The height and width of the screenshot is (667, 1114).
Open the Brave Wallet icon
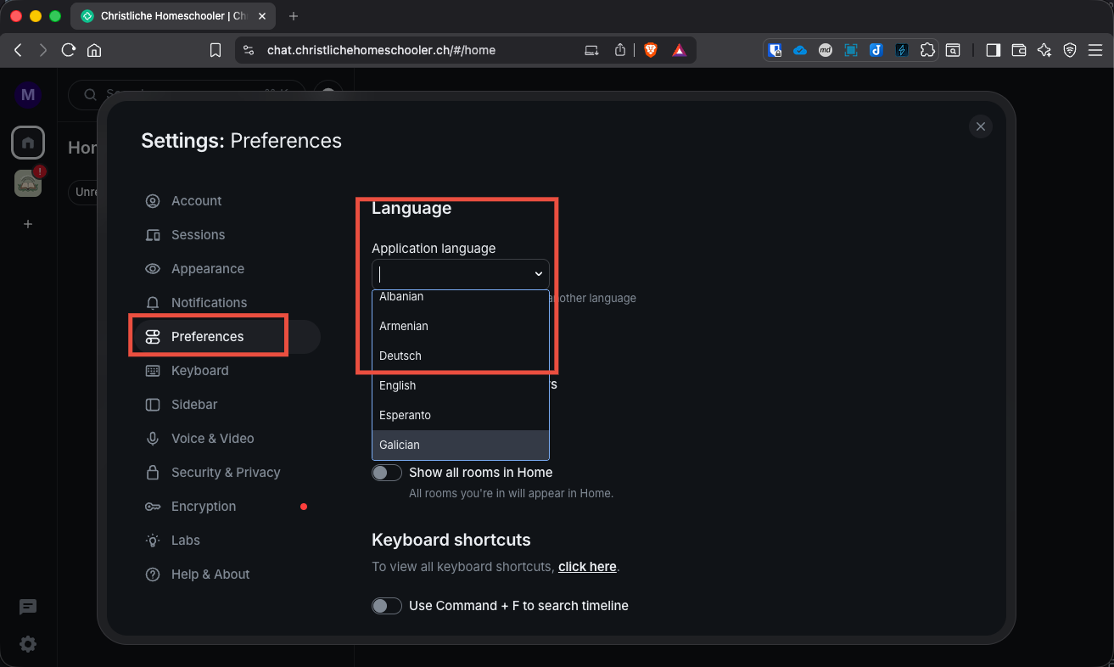1019,50
